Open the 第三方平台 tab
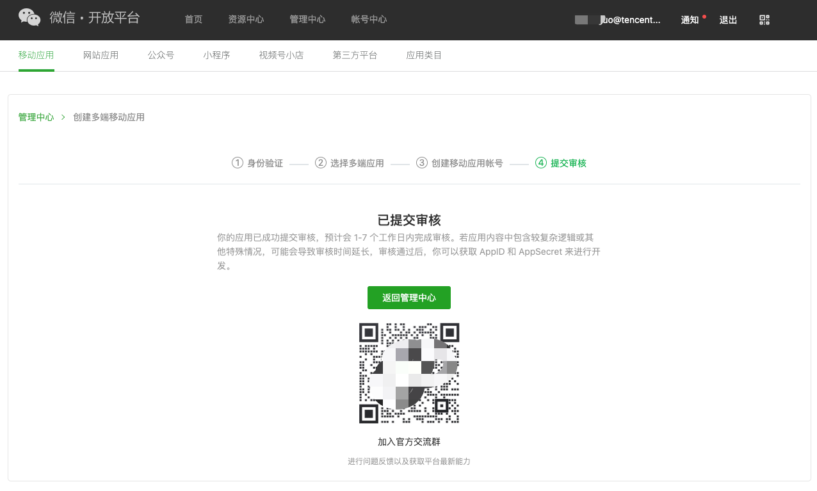The width and height of the screenshot is (817, 491). coord(355,55)
